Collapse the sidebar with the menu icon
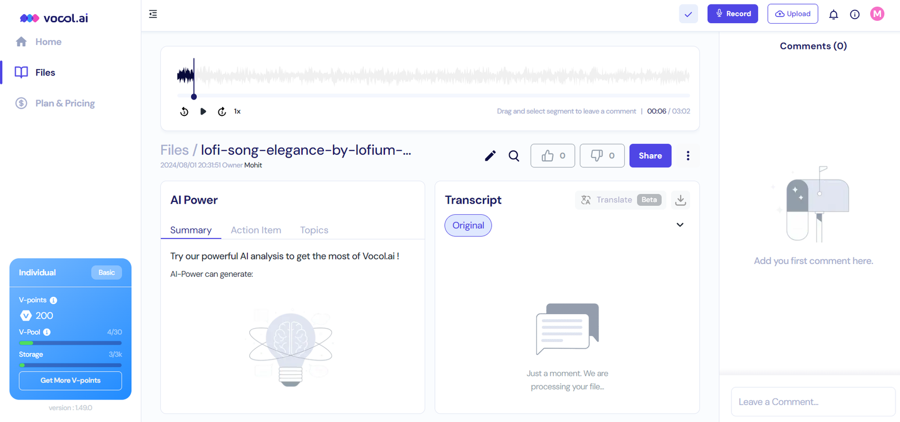The width and height of the screenshot is (900, 422). click(153, 14)
